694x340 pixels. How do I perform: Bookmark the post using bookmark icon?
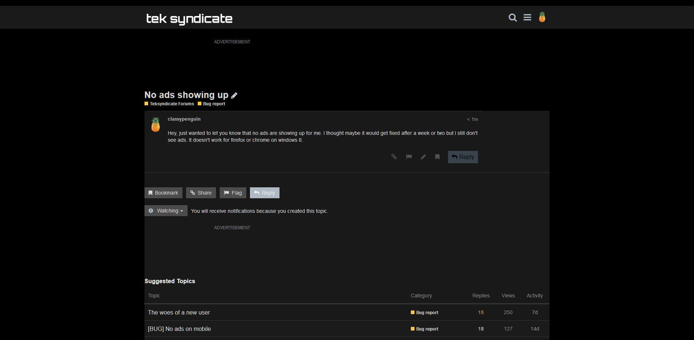point(437,157)
